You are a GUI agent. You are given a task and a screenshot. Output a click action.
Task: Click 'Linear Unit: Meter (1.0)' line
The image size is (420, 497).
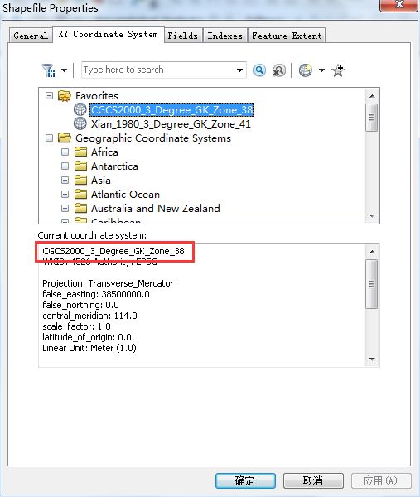[x=89, y=348]
